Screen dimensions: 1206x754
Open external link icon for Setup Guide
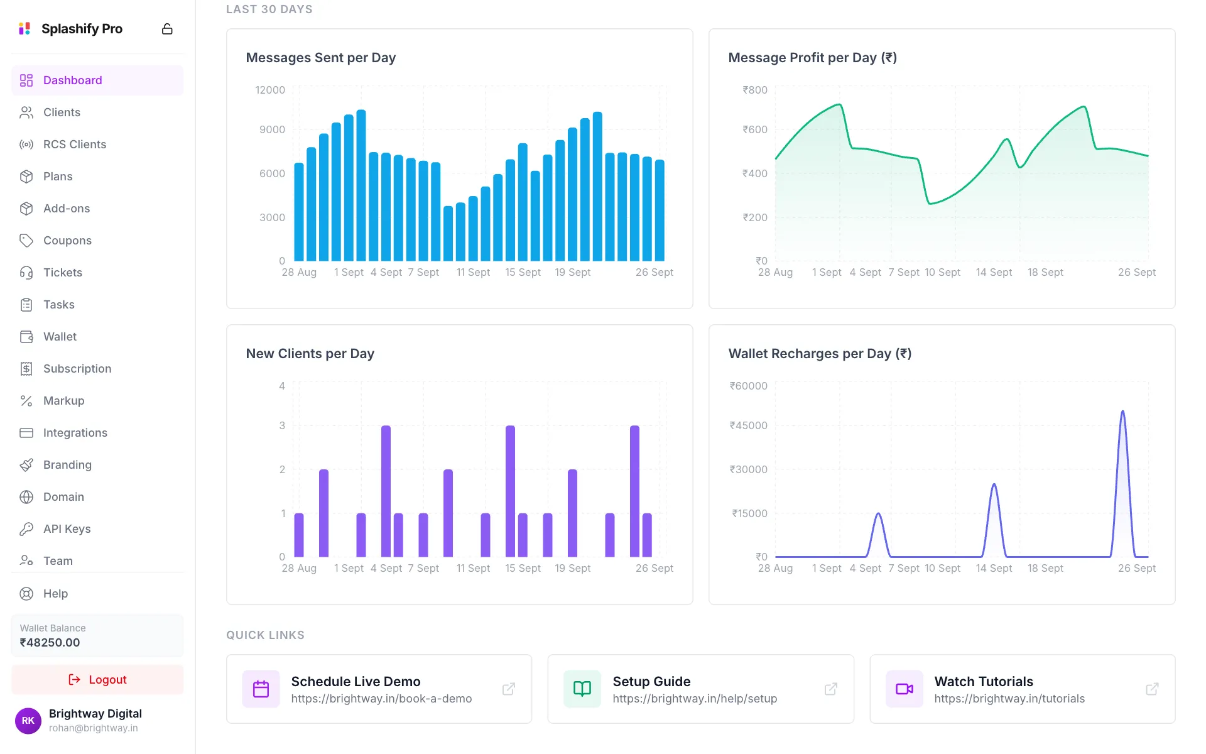(x=831, y=689)
